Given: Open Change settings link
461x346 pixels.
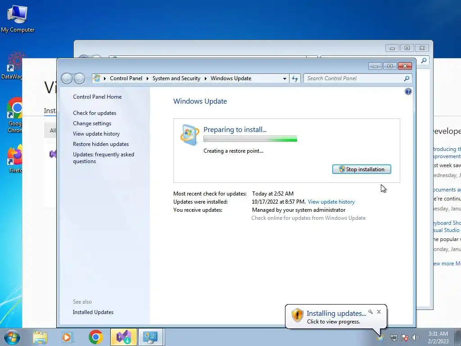Looking at the screenshot, I should [92, 123].
